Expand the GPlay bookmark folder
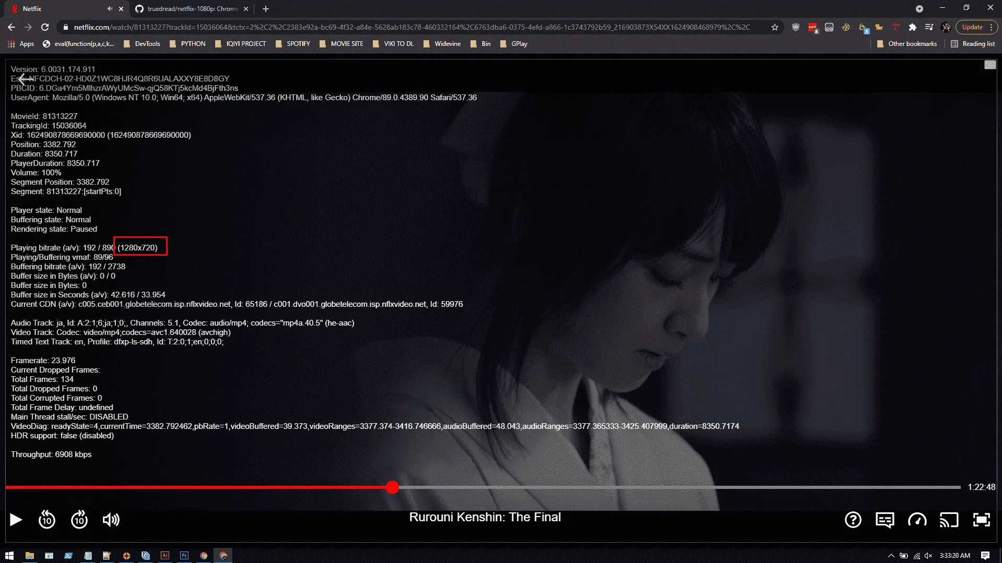 514,44
